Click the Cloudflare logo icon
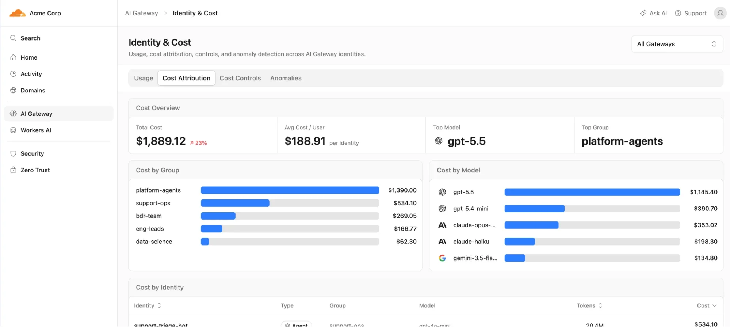 17,13
